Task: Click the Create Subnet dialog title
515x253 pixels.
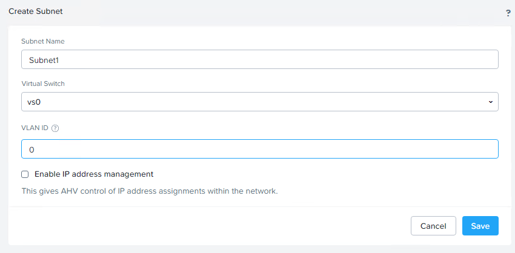Action: [x=36, y=11]
